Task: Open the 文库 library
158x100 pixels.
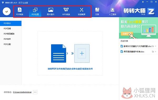Action: click(x=97, y=11)
